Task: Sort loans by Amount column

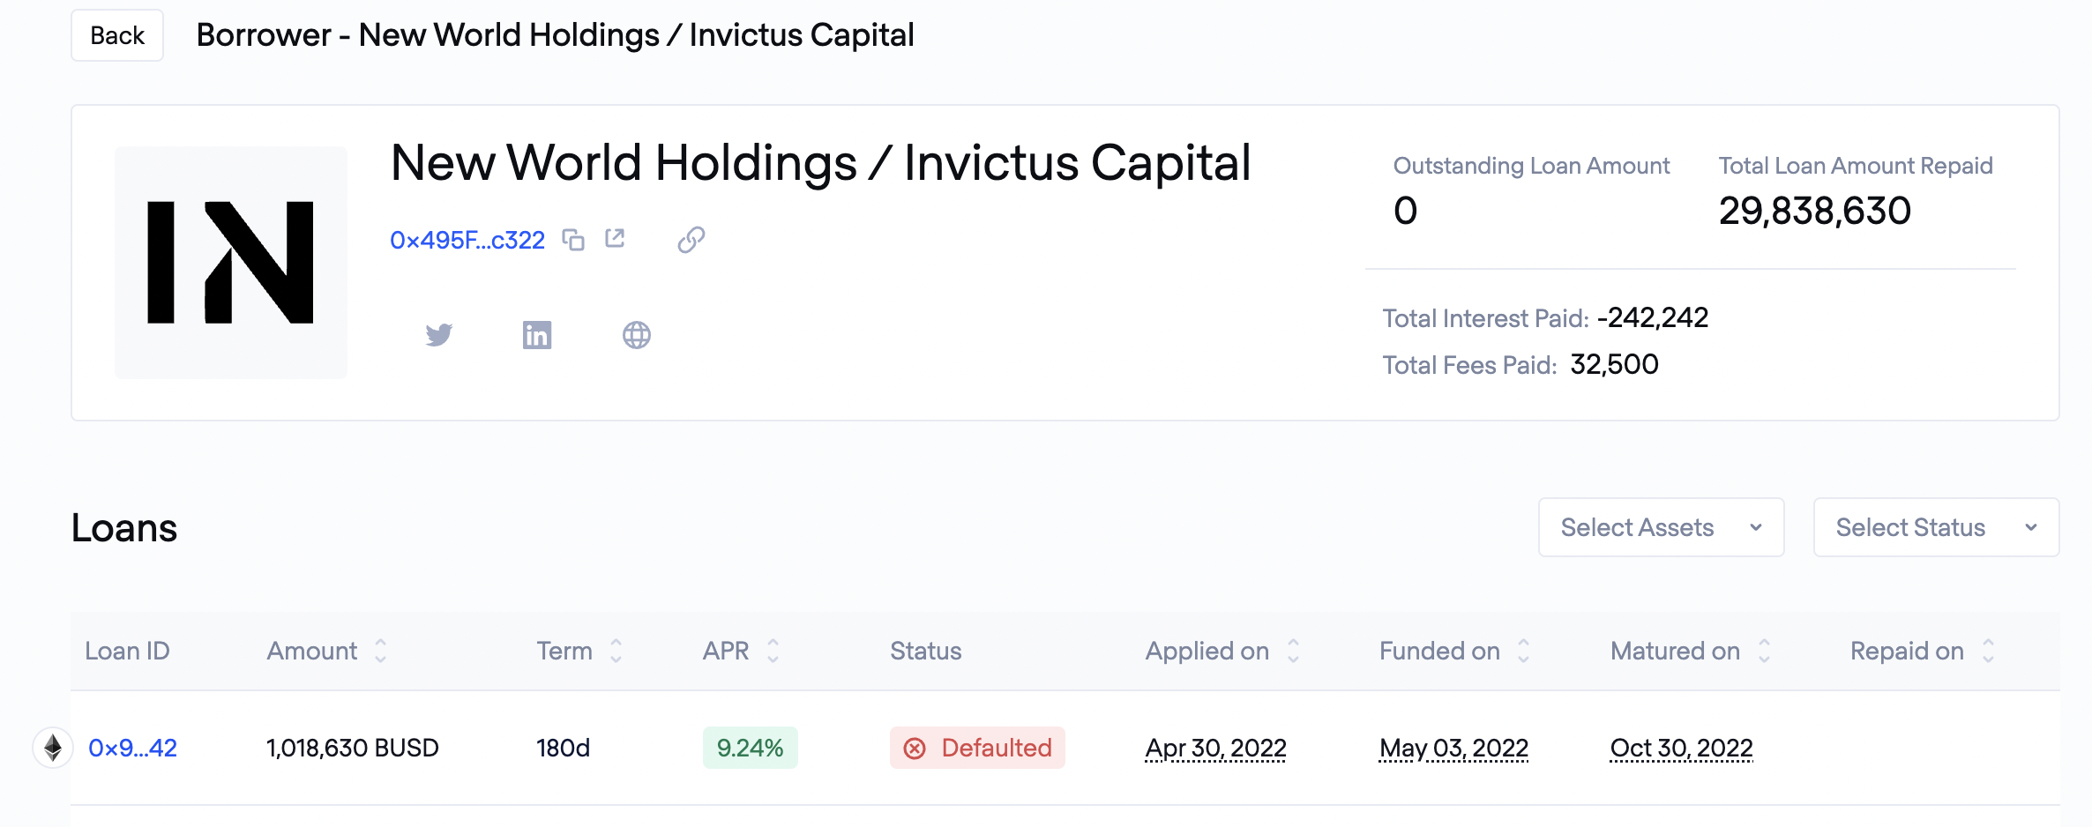Action: pyautogui.click(x=380, y=651)
